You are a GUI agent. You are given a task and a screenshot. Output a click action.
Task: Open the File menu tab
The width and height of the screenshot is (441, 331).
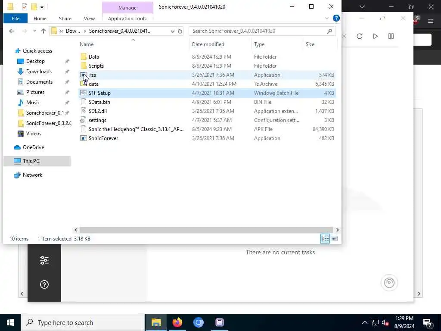pyautogui.click(x=16, y=18)
